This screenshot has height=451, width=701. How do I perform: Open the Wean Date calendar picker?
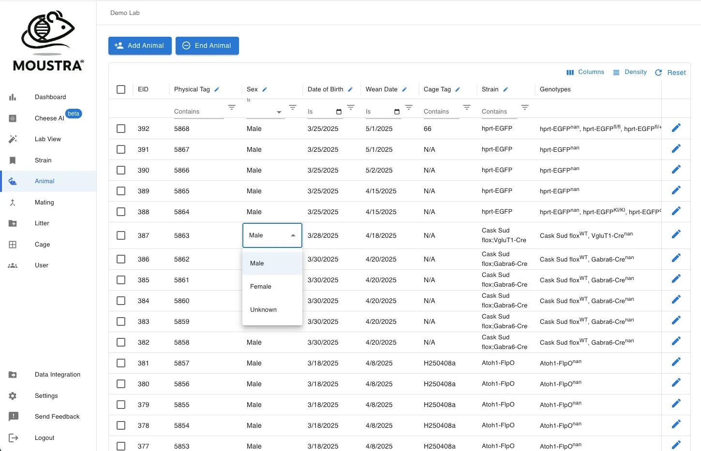[x=397, y=111]
